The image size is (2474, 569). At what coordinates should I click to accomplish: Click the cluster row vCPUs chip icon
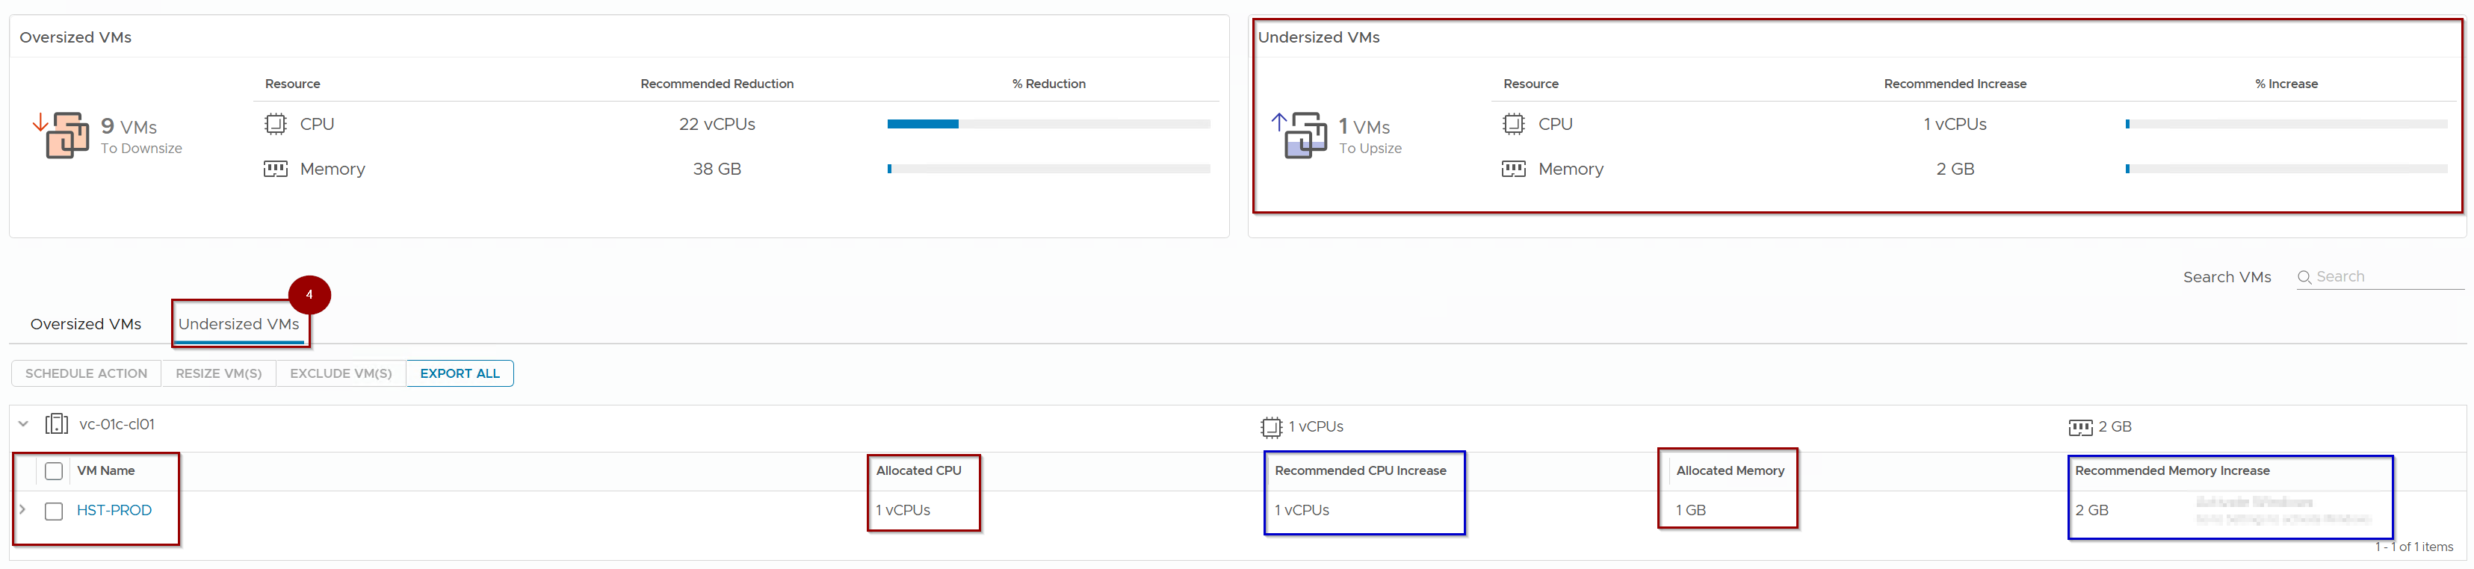1272,427
